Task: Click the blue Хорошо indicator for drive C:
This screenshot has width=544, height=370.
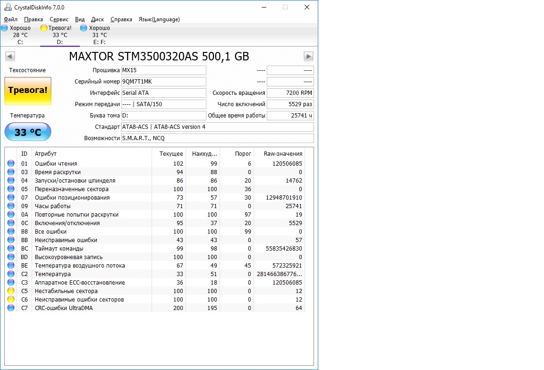Action: pos(5,28)
